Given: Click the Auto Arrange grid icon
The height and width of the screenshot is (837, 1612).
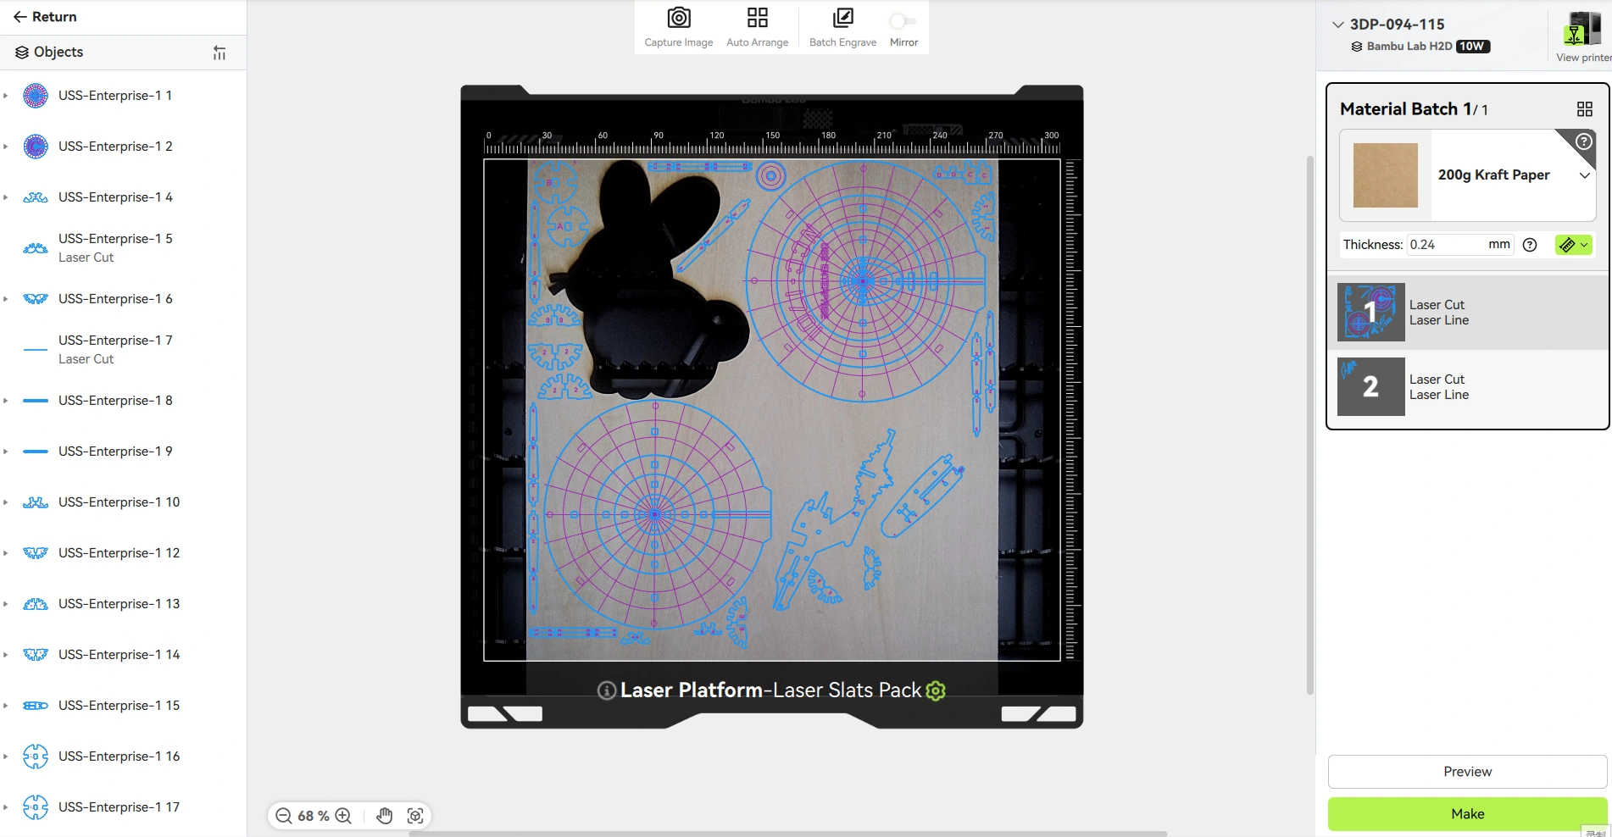Looking at the screenshot, I should (x=758, y=18).
